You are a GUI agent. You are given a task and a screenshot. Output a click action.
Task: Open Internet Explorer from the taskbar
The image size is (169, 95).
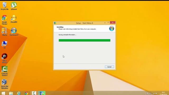click(19, 93)
